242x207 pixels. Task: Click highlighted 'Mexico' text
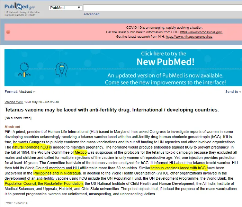pos(81,153)
